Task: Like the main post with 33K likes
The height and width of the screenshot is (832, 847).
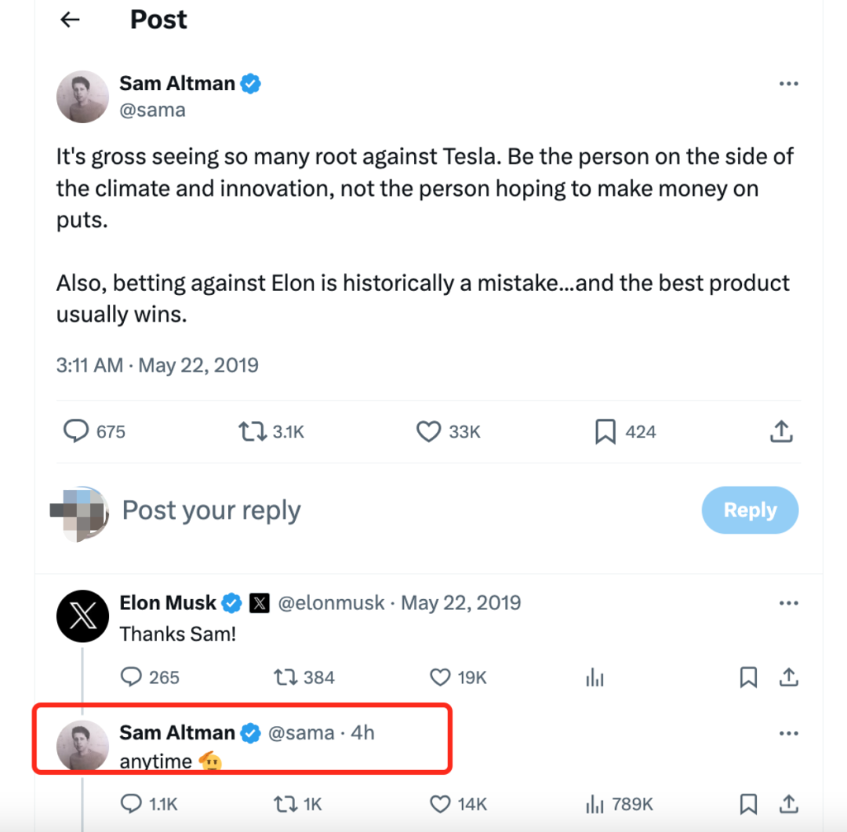Action: (428, 431)
